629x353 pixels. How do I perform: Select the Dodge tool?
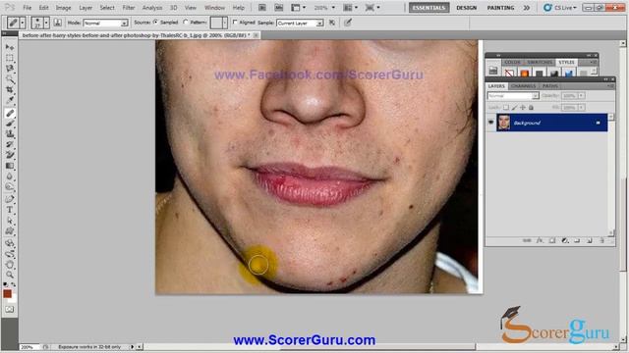[x=10, y=186]
